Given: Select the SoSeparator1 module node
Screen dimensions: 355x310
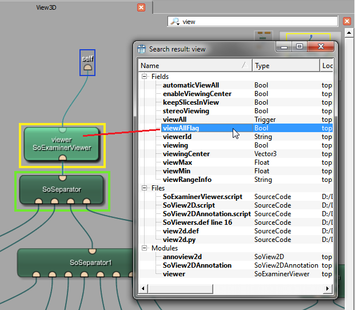Looking at the screenshot, I should coord(91,263).
